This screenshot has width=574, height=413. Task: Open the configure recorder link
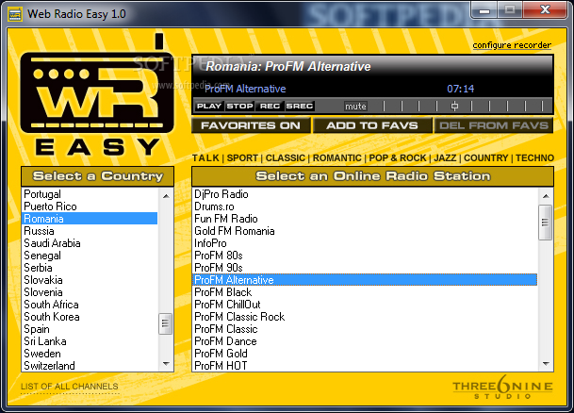512,45
